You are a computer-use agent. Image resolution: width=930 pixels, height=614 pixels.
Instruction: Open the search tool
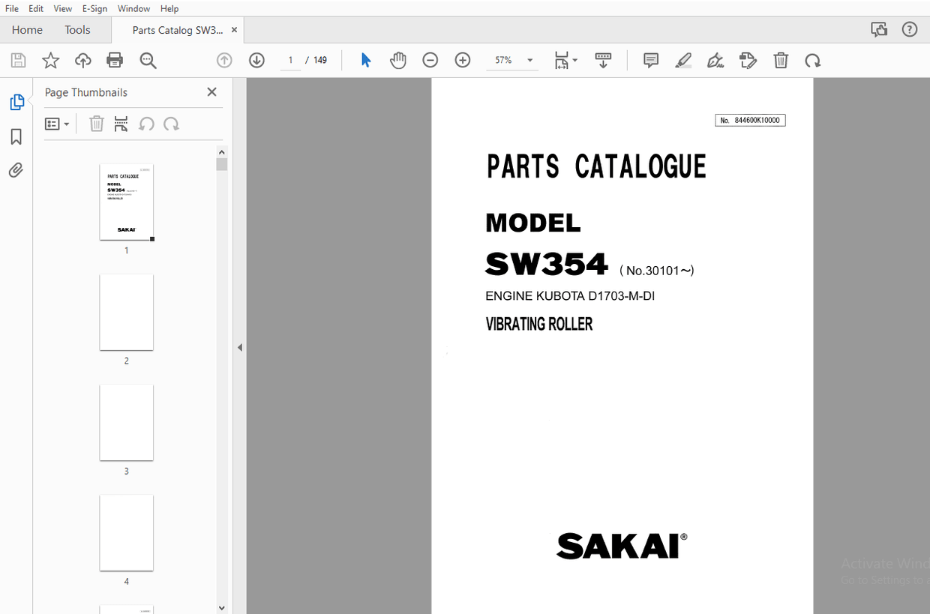[148, 60]
